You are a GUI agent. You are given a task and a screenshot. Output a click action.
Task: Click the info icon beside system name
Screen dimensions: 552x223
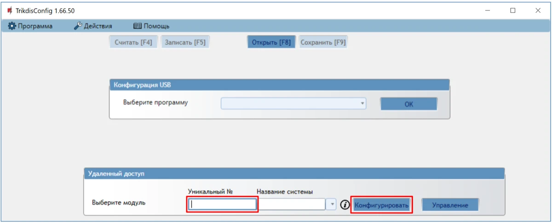345,205
